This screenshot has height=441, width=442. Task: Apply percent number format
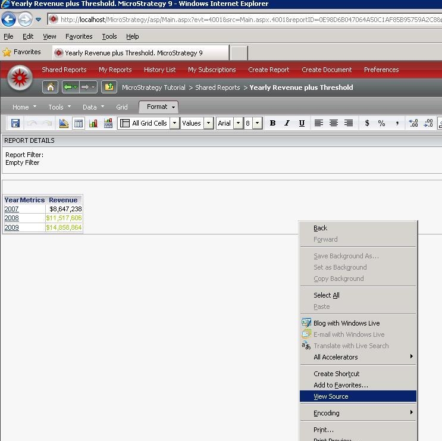click(x=381, y=123)
